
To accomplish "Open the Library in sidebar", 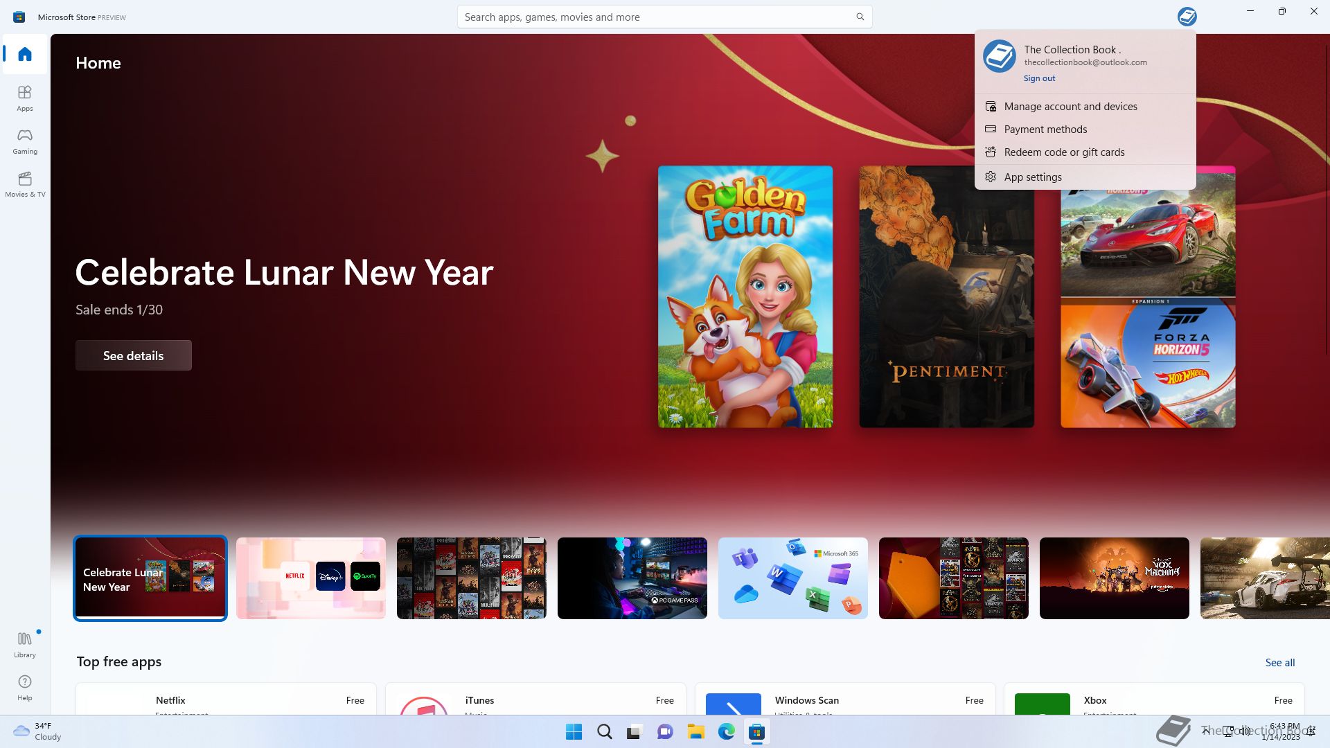I will point(25,645).
